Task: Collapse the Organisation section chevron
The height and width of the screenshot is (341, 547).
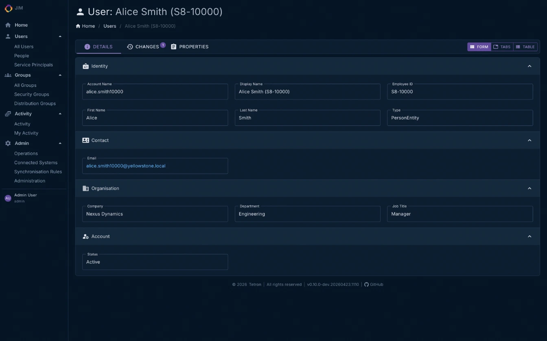Action: pyautogui.click(x=529, y=188)
